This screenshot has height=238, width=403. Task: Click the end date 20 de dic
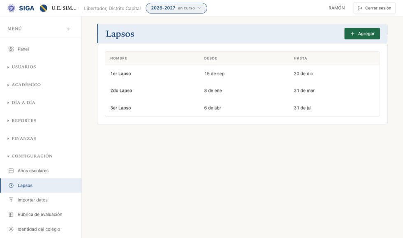303,74
